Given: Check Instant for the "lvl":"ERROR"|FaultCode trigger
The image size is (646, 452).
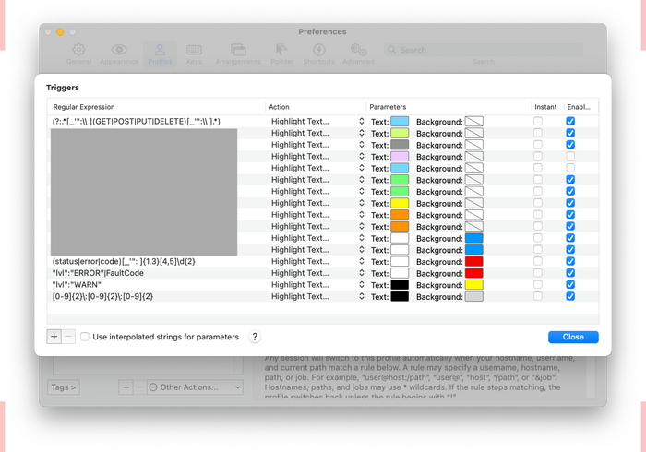Looking at the screenshot, I should [x=538, y=273].
